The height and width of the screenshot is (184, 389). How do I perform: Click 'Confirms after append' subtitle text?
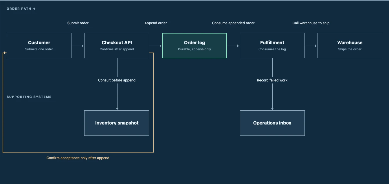(x=117, y=49)
